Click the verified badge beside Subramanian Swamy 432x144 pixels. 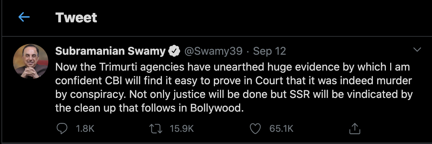coord(175,51)
